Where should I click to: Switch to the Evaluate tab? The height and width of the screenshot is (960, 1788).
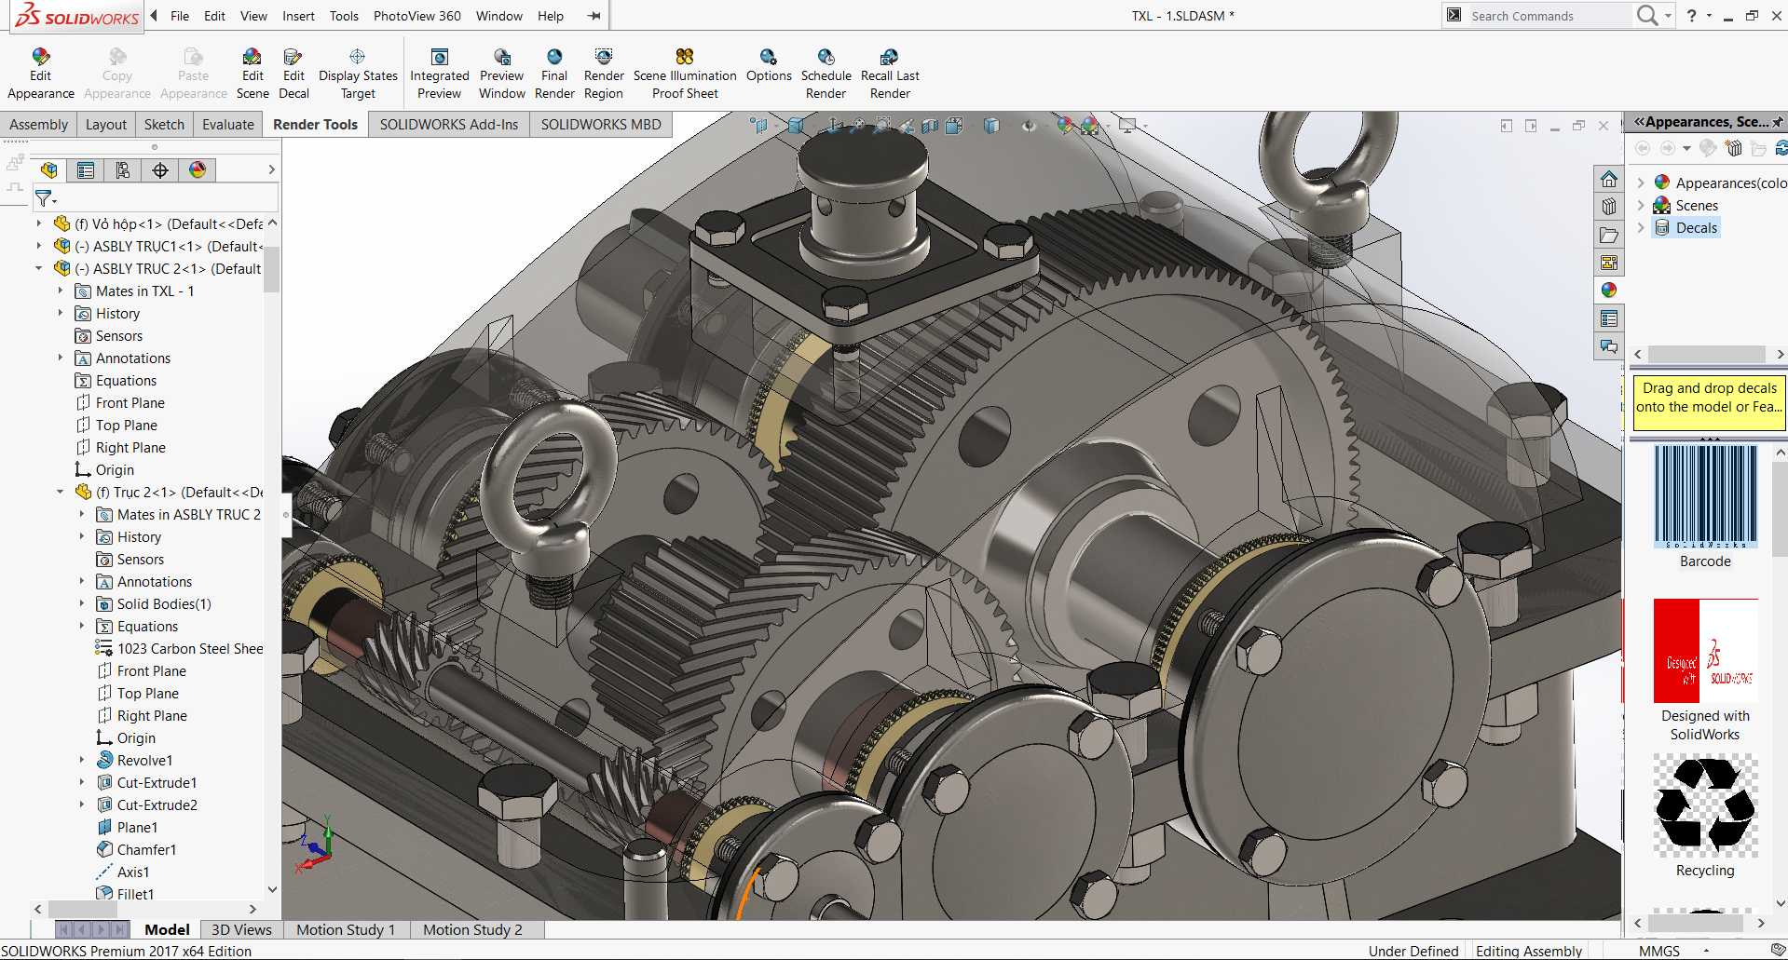pyautogui.click(x=227, y=125)
